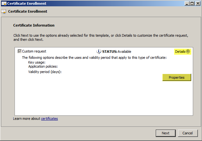Click the Application policies label
This screenshot has width=202, height=141.
point(43,66)
